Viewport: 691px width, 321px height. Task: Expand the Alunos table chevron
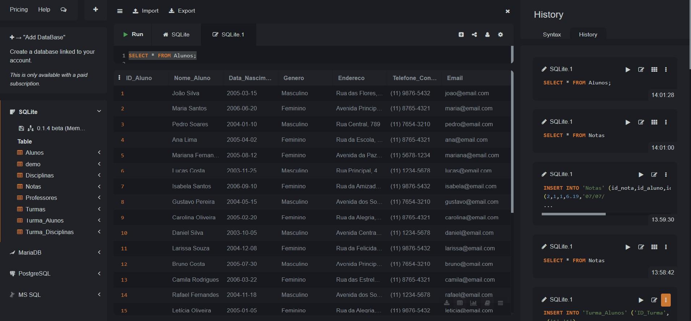(x=99, y=153)
